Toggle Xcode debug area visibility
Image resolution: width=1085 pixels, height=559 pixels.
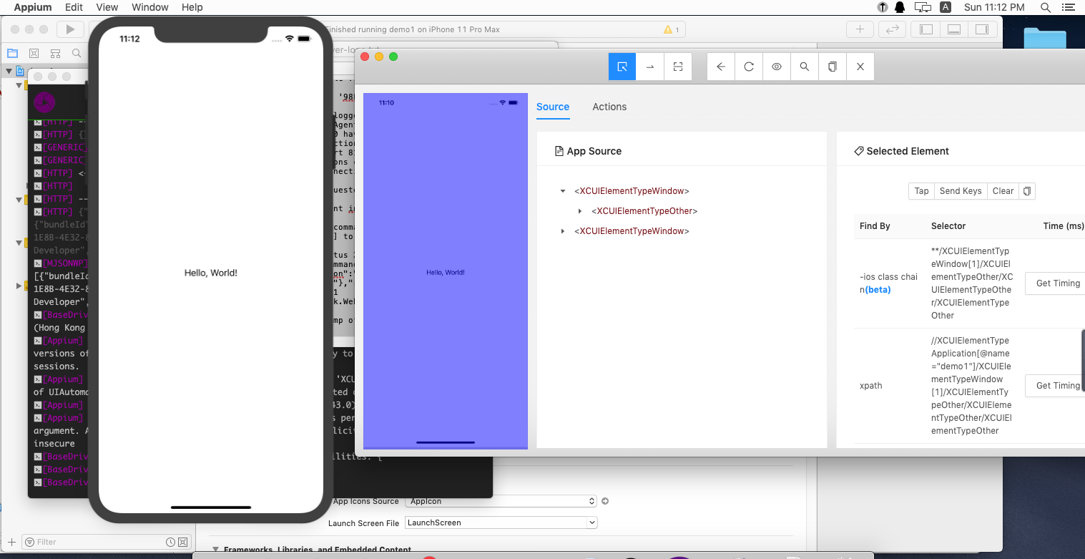pyautogui.click(x=954, y=29)
